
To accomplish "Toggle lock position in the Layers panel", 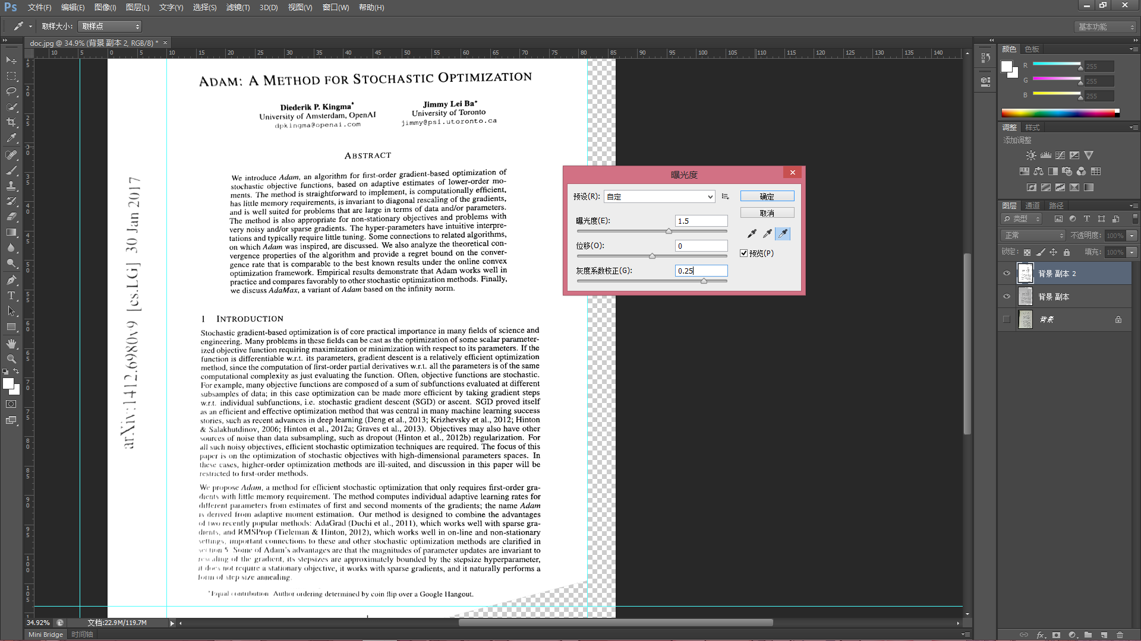I will (1053, 252).
